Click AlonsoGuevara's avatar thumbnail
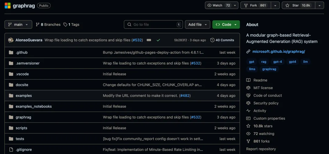The width and height of the screenshot is (329, 154). tap(11, 40)
